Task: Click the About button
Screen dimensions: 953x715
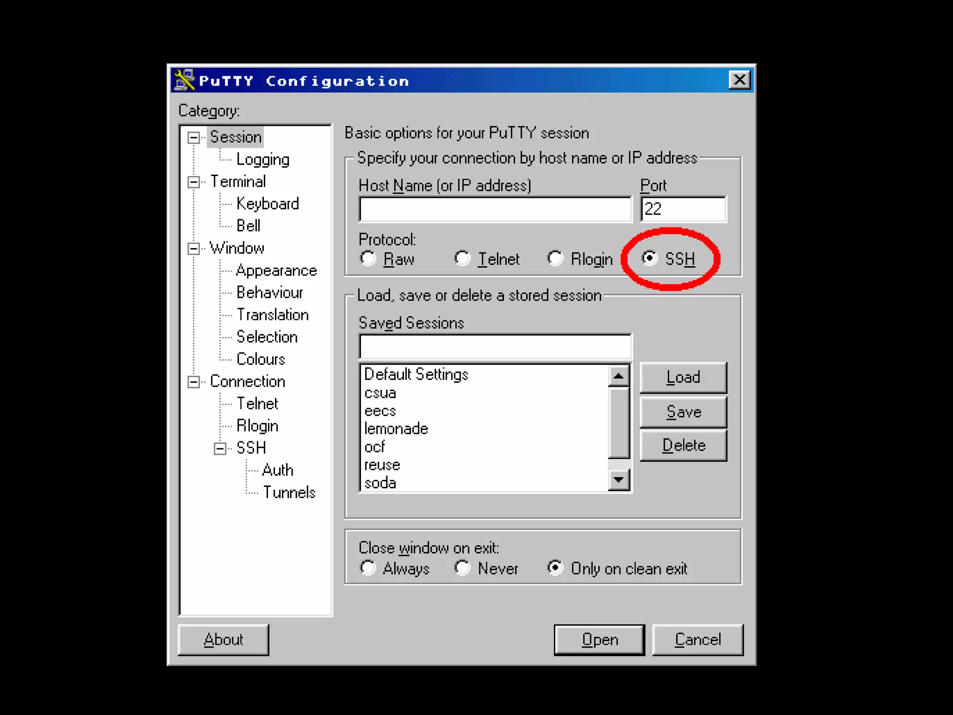Action: point(223,640)
